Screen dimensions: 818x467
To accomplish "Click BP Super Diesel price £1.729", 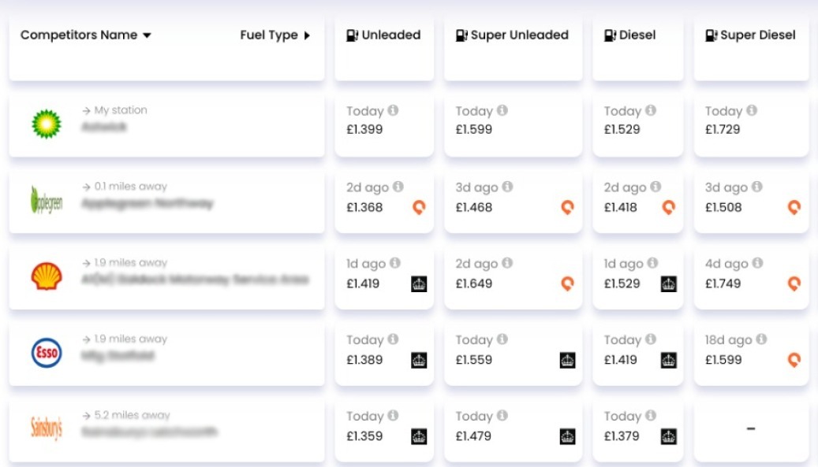I will (723, 129).
